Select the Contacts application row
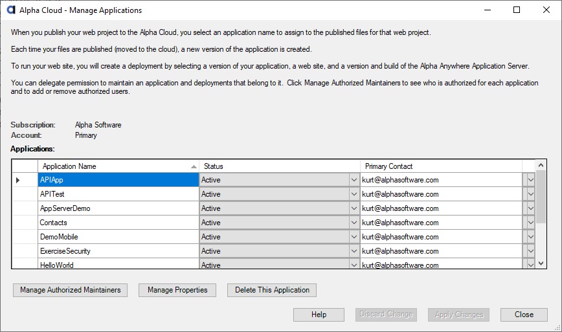The image size is (562, 332). tap(118, 223)
